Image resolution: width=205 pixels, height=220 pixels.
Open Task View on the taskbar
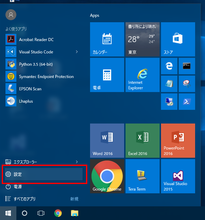click(41, 213)
